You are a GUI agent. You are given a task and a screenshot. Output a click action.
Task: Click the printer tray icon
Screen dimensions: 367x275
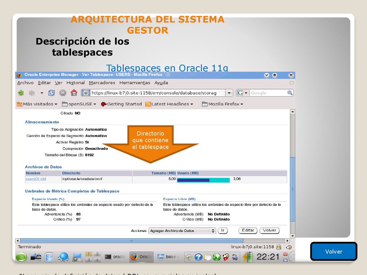(x=235, y=257)
